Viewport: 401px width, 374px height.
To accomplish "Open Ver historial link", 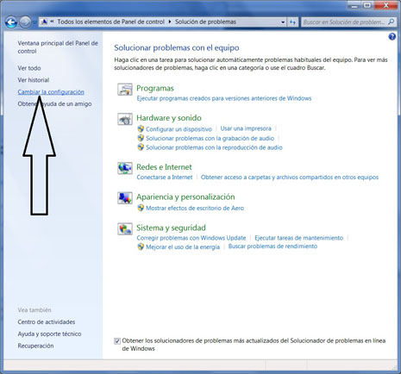I will pyautogui.click(x=34, y=80).
